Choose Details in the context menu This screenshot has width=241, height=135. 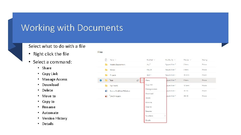[148, 120]
